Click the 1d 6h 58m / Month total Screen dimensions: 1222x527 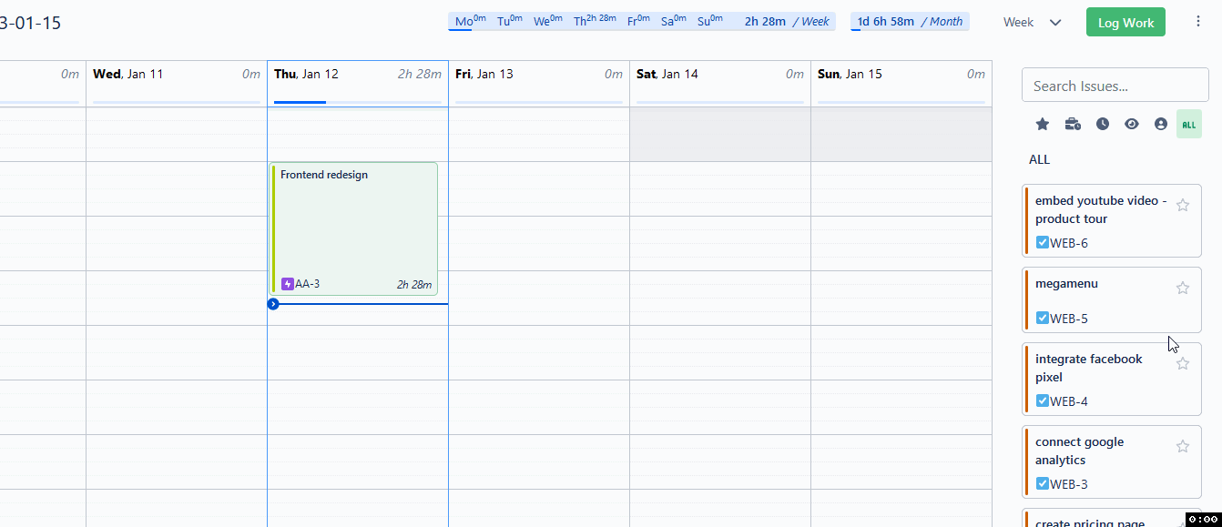click(x=910, y=21)
